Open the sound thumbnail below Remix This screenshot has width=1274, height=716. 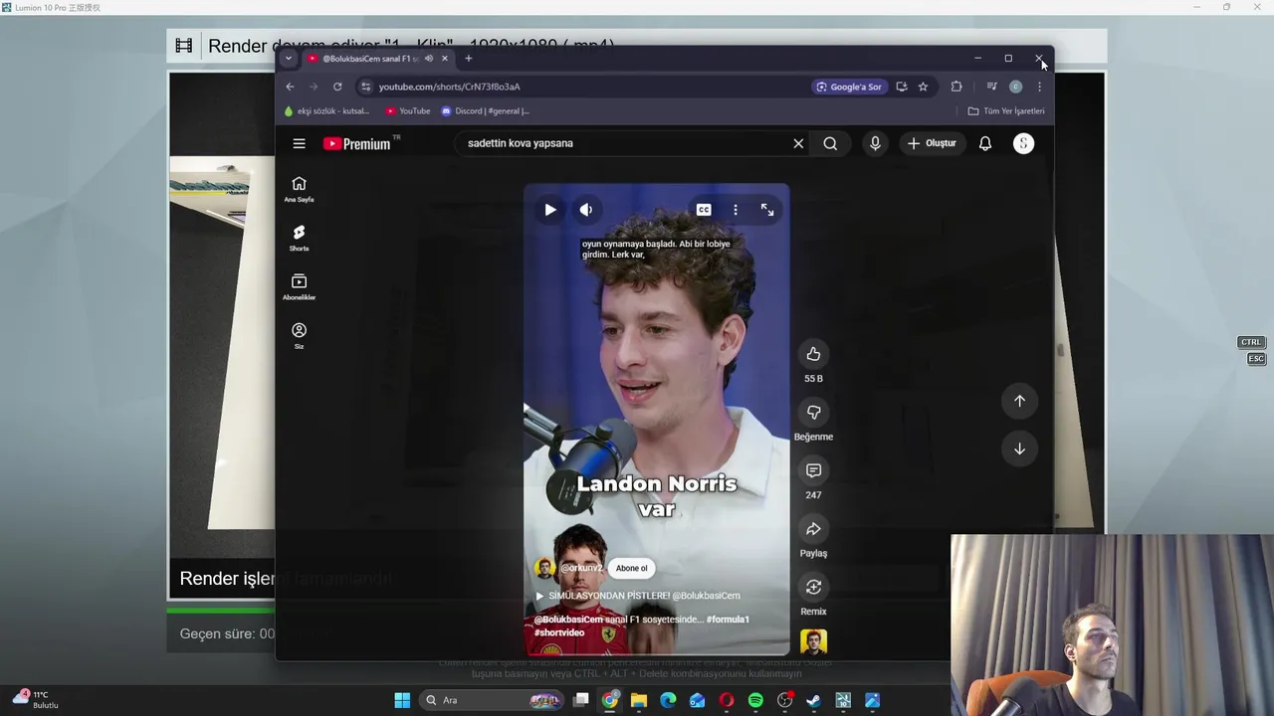813,641
